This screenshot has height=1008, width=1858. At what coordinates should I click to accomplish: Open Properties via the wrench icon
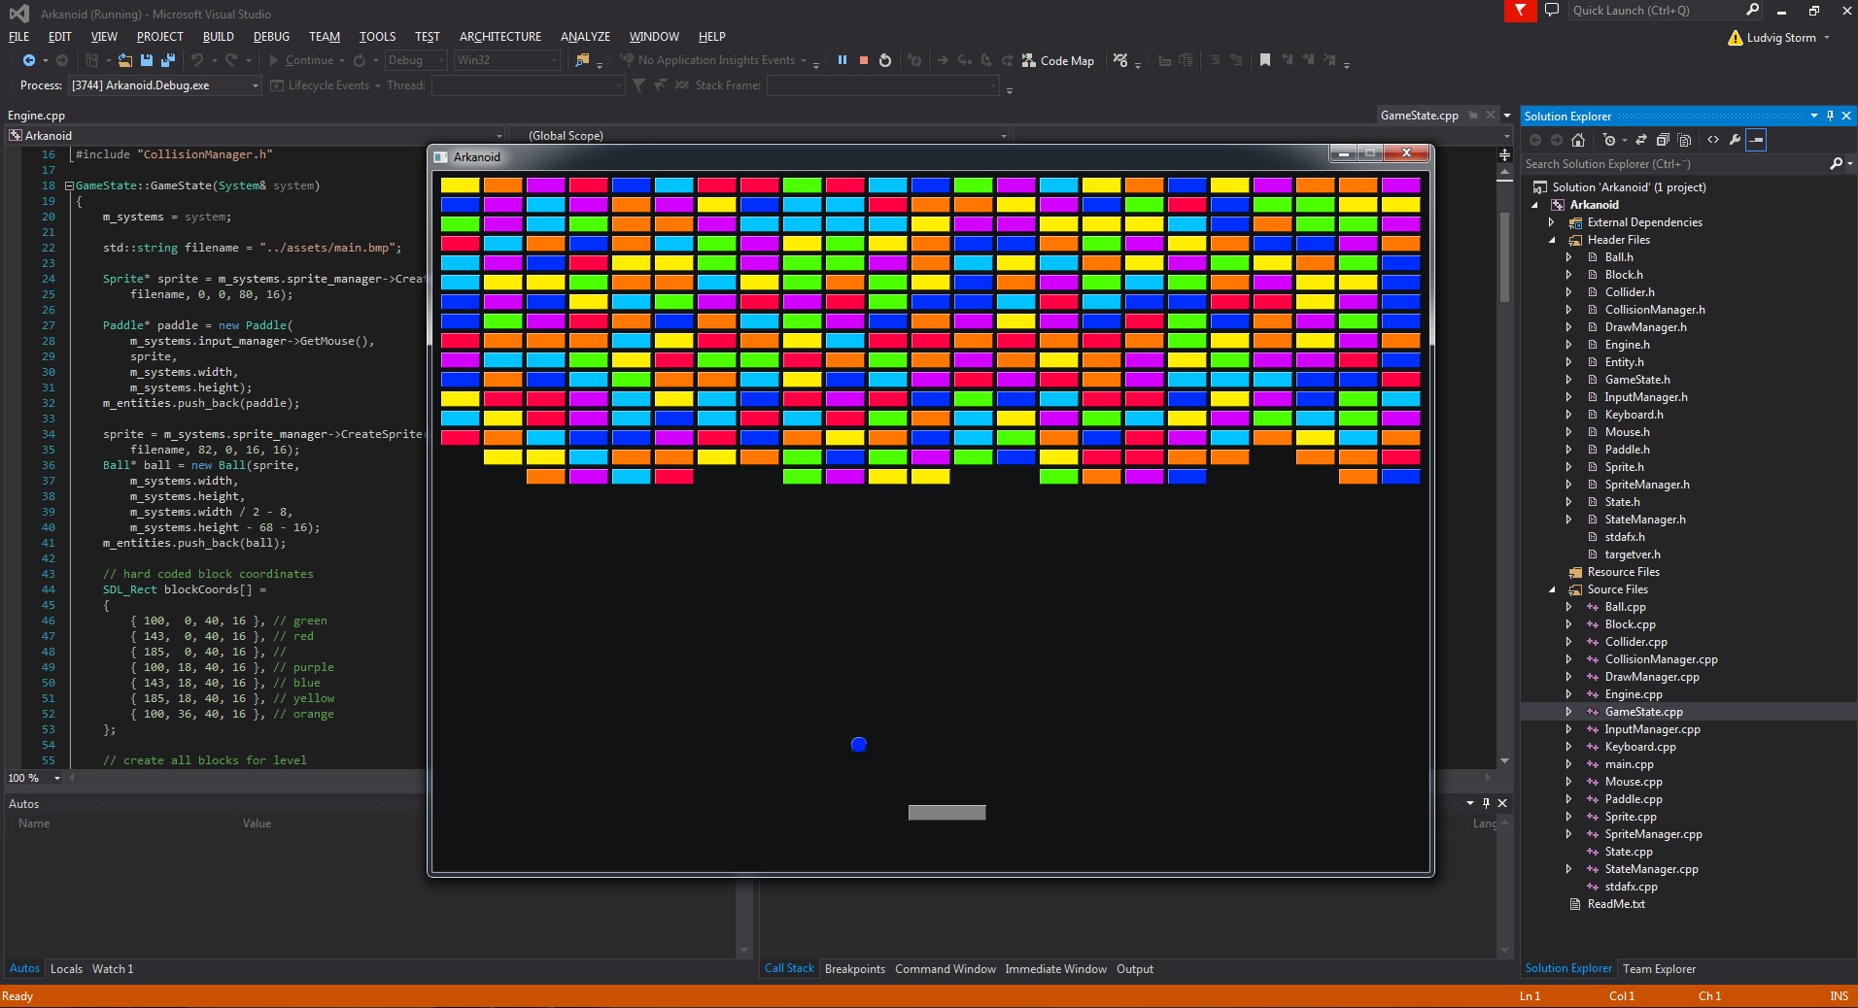[1735, 140]
